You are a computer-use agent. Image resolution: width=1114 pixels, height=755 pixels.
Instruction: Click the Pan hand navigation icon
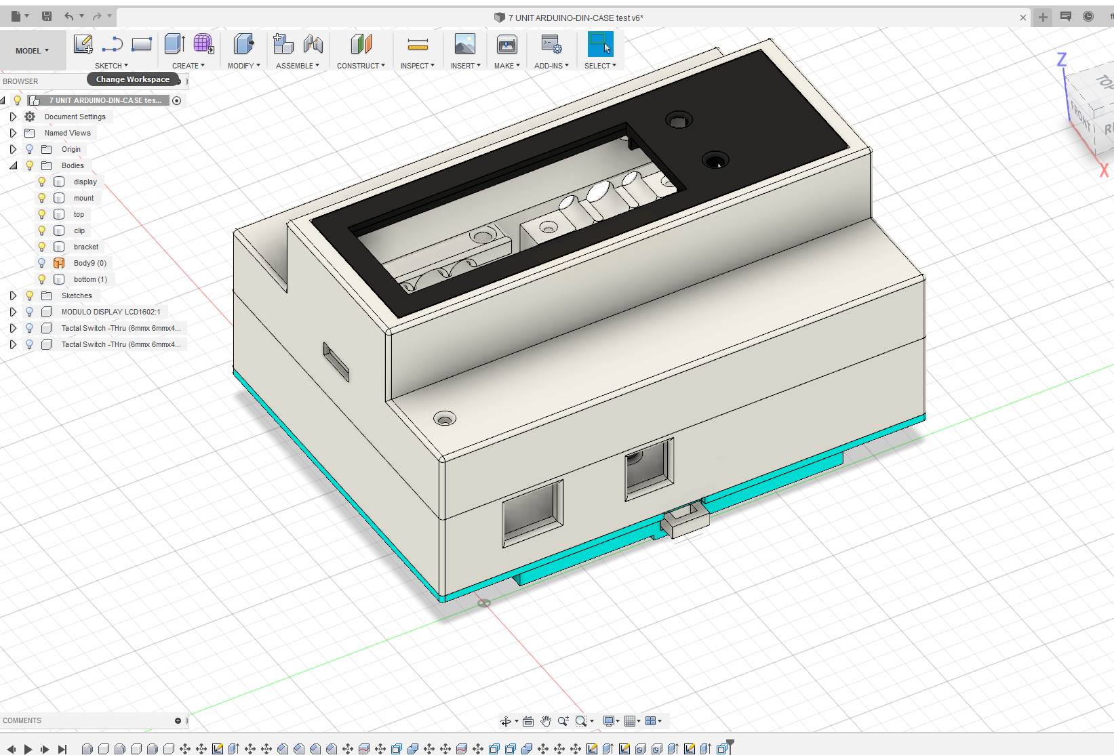pyautogui.click(x=546, y=721)
